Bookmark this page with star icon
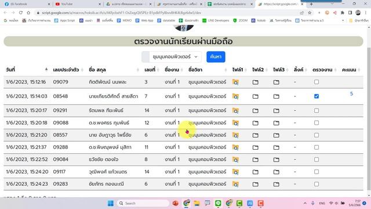 pos(310,13)
